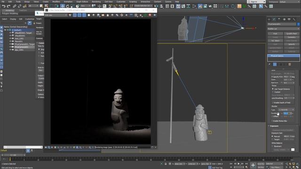Open the Rendering menu
Screen dimensions: 301x169
tap(96, 1)
